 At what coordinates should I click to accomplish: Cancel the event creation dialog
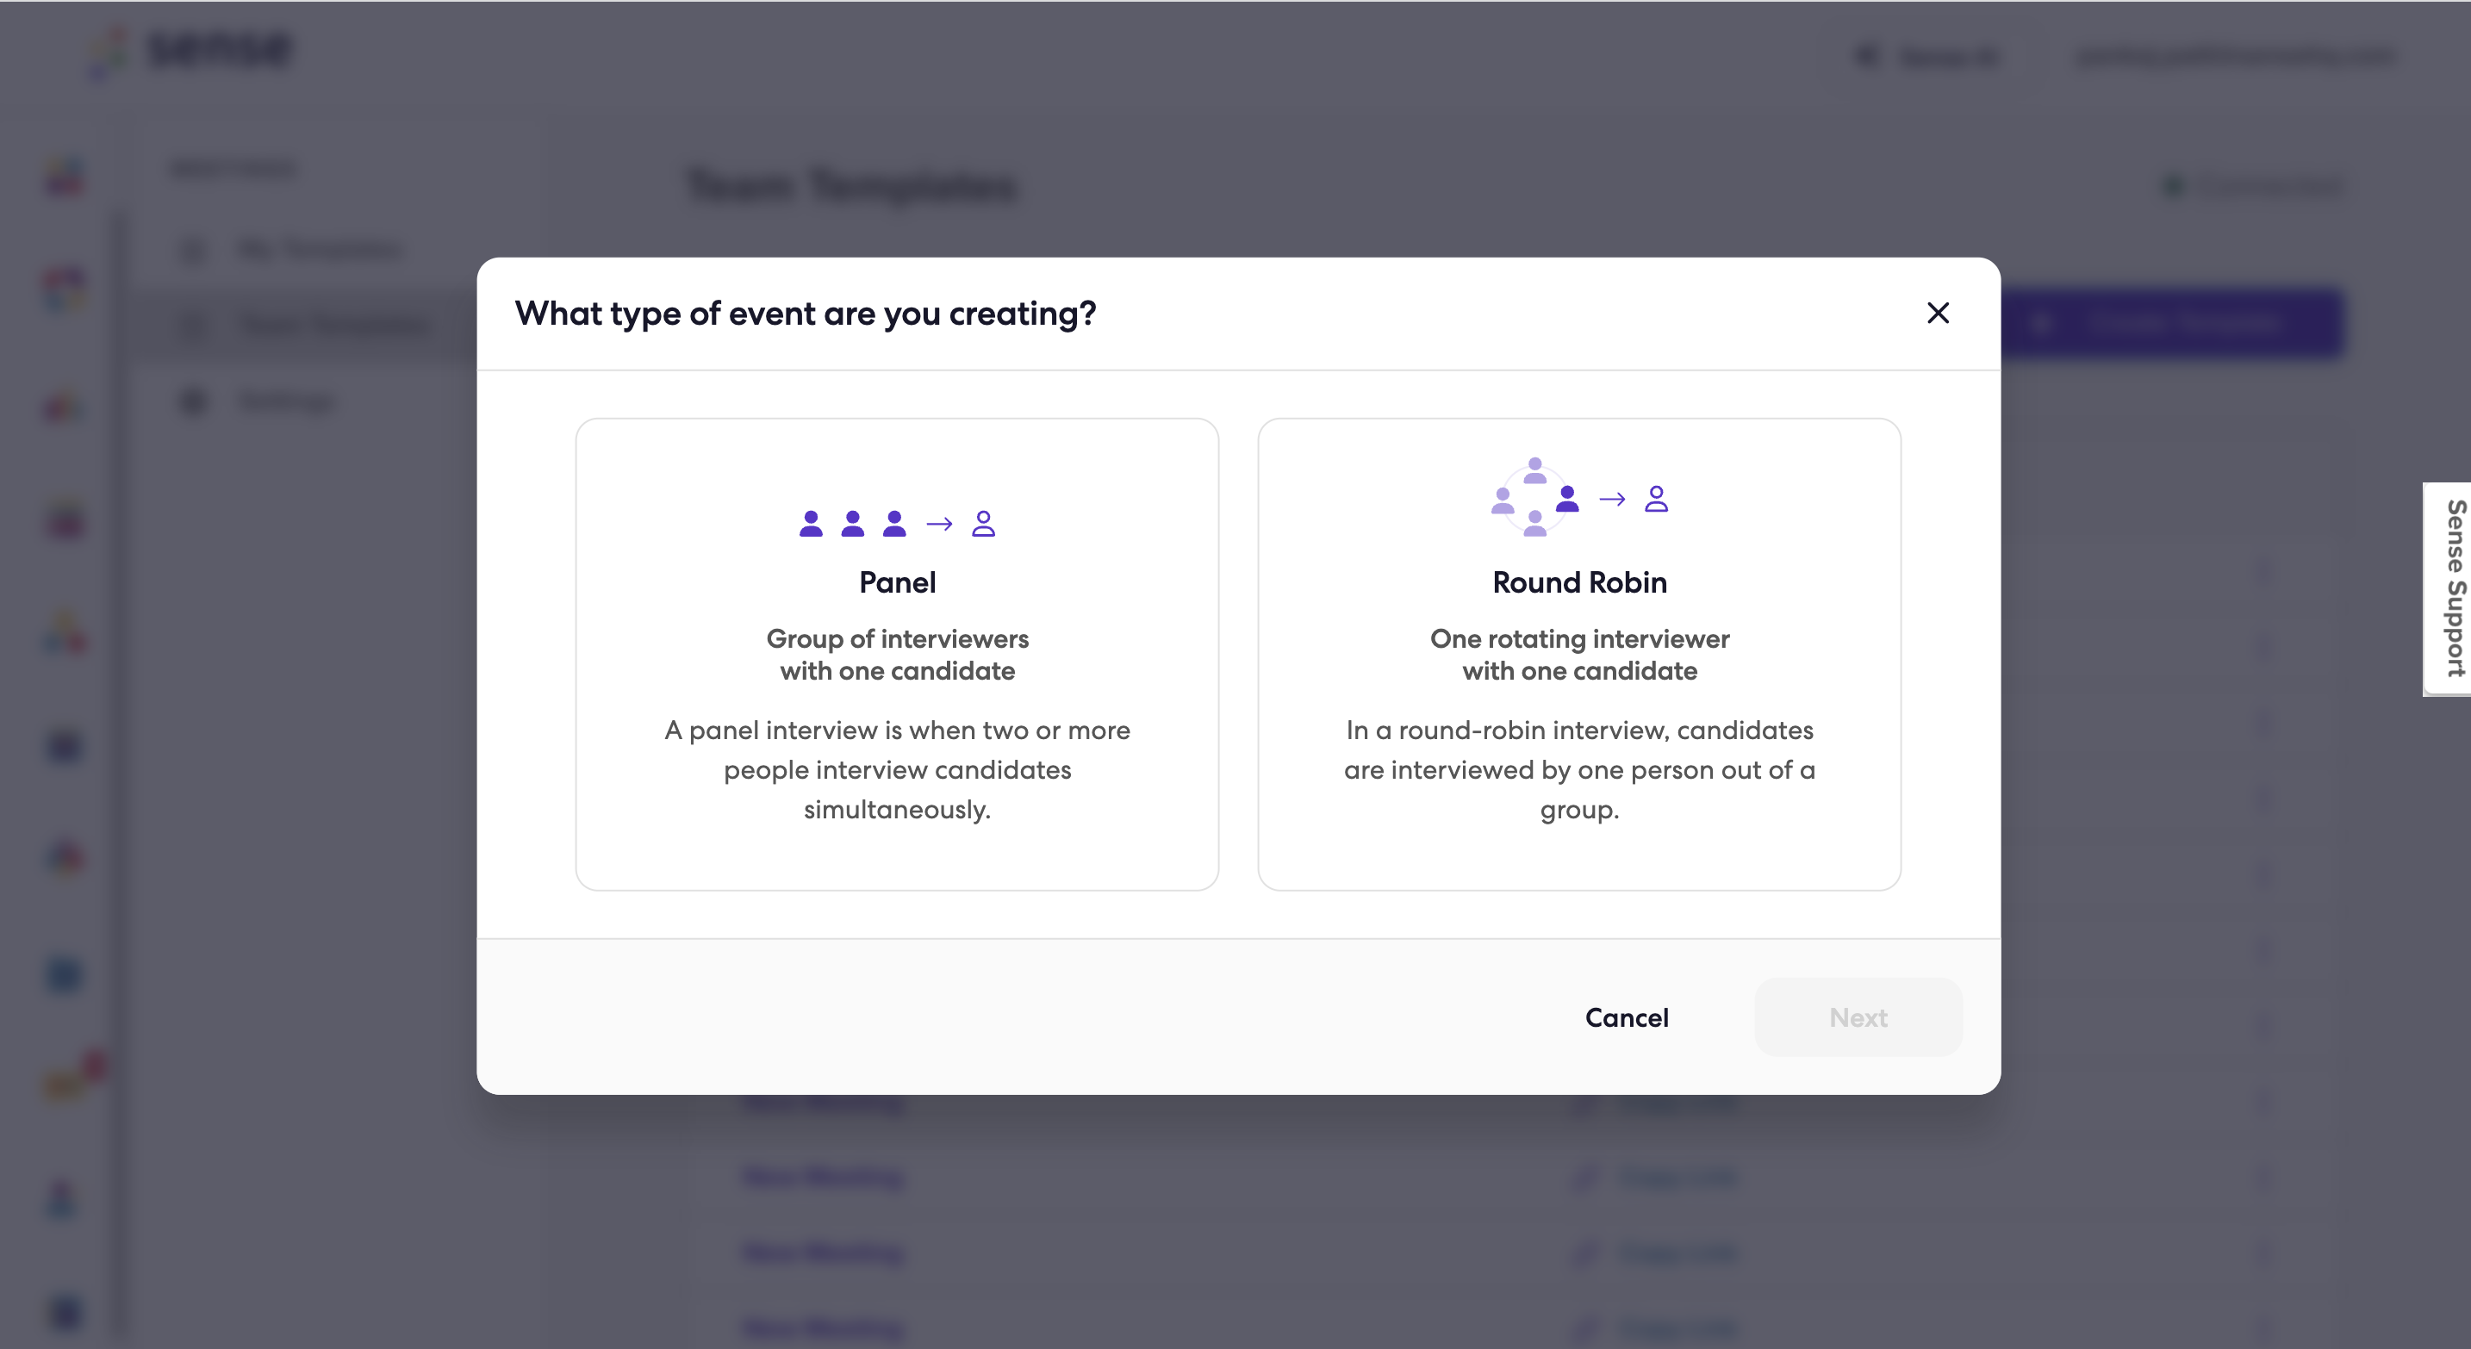[1627, 1017]
